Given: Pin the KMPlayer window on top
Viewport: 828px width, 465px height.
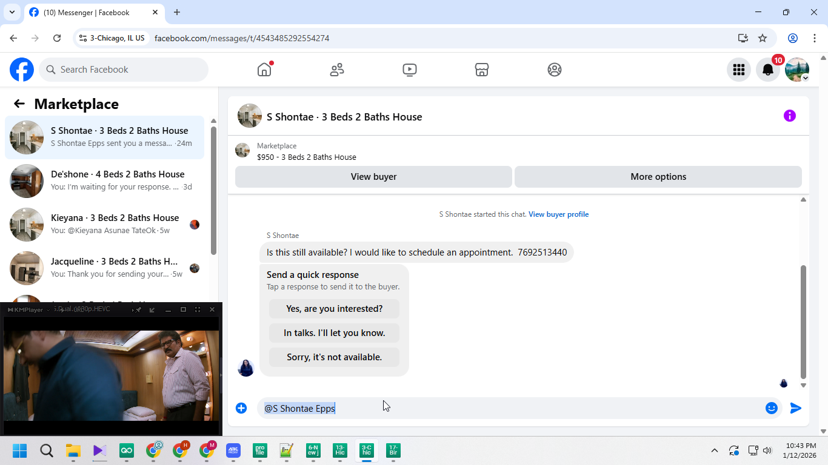Looking at the screenshot, I should [x=138, y=309].
